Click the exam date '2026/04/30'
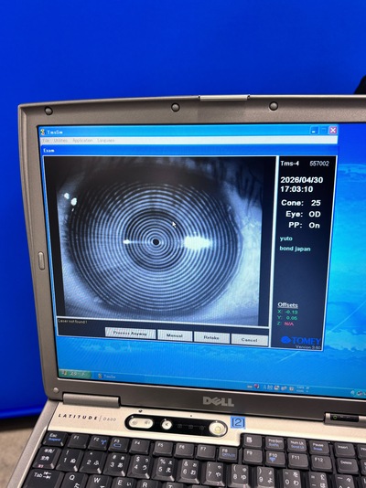Viewport: 366px width, 488px height. (x=302, y=180)
